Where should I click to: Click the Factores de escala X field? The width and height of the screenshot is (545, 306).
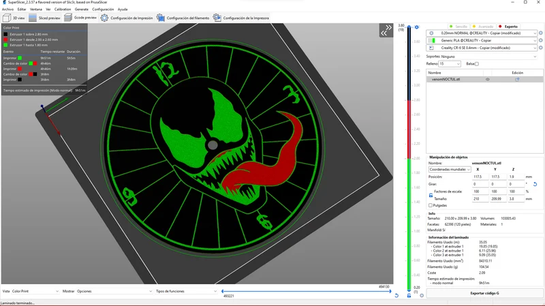[x=480, y=192]
